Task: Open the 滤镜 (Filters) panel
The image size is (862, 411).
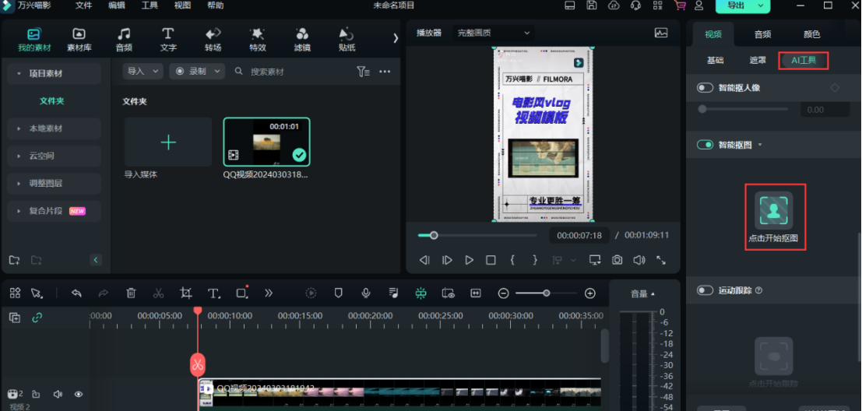Action: (x=302, y=40)
